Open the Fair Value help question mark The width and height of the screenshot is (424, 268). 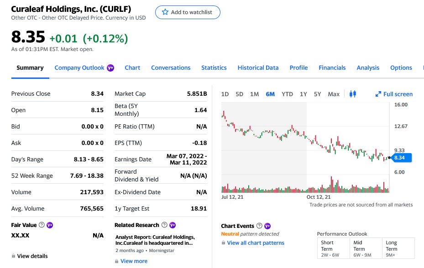[x=42, y=225]
